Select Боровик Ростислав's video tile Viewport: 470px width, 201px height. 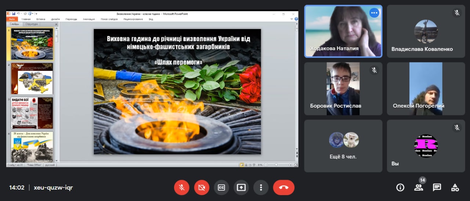pyautogui.click(x=343, y=89)
